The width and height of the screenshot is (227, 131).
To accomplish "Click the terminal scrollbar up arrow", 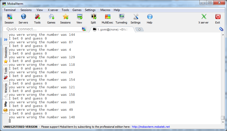I will point(223,35).
